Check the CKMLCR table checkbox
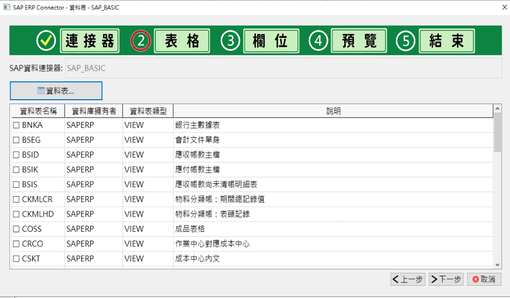This screenshot has height=298, width=510. click(16, 199)
